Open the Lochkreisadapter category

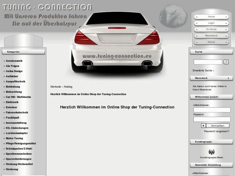16,133
